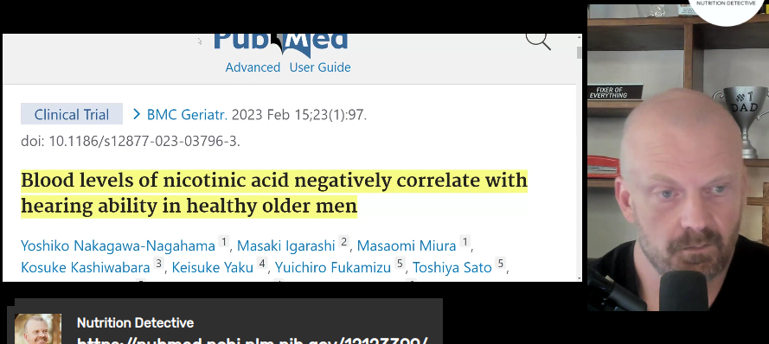
Task: Open author Masaomi Miura
Action: click(x=407, y=245)
